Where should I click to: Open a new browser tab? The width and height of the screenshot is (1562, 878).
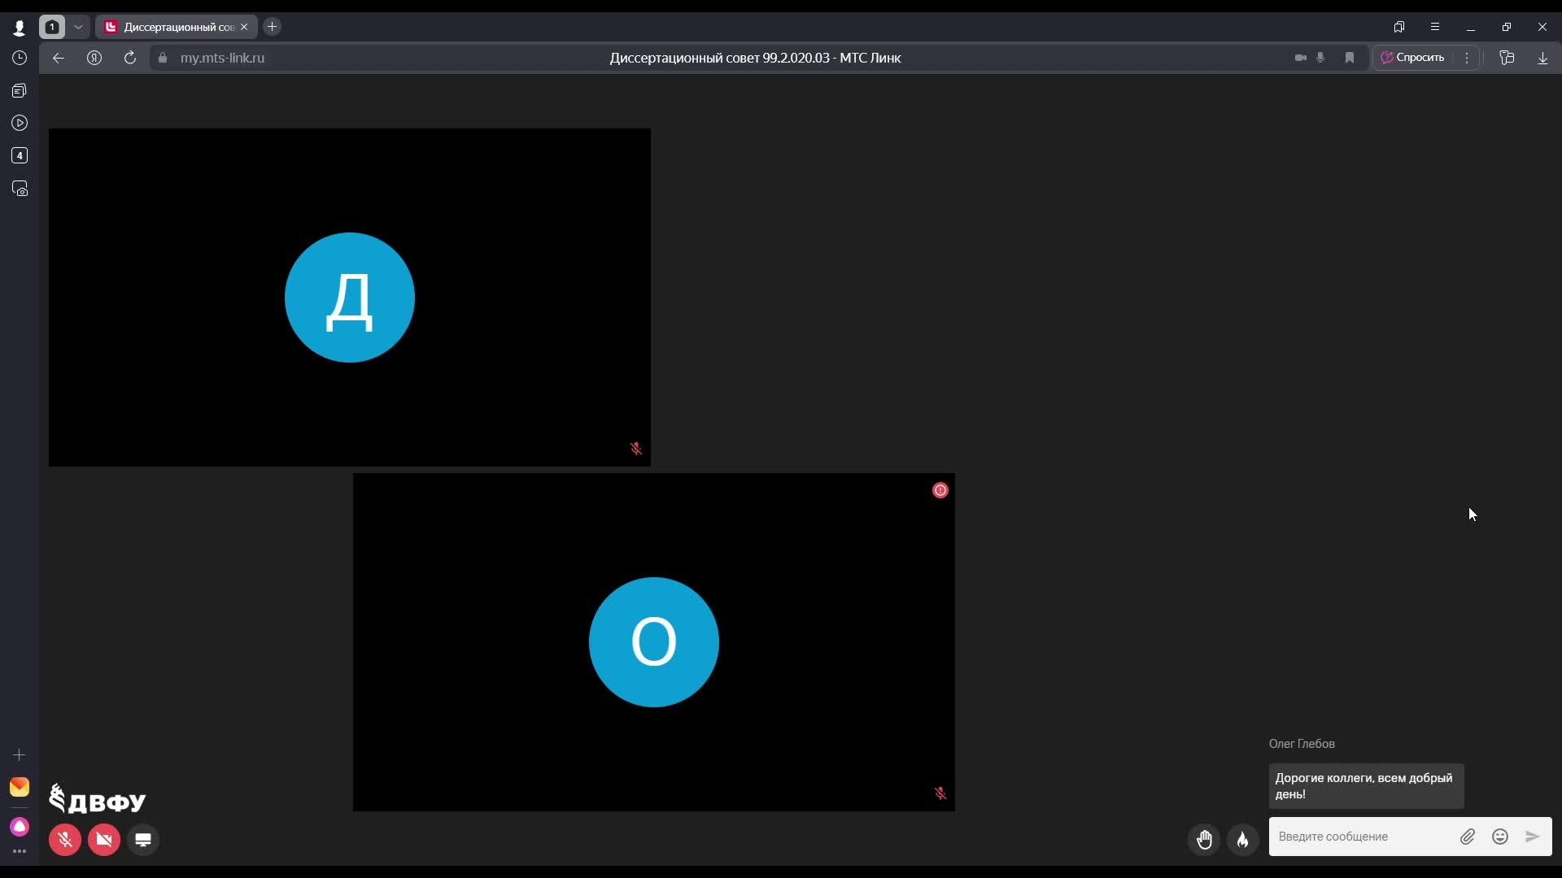273,27
